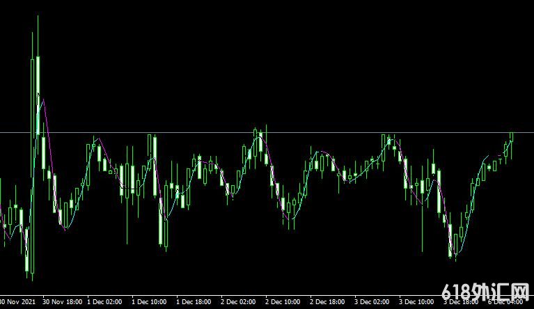The image size is (534, 309).
Task: Click the 2 Dec 18:00 time axis label
Action: [x=327, y=302]
